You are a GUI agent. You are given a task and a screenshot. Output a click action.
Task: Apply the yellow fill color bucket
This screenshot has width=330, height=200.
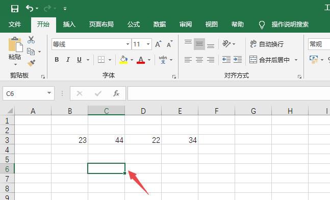click(123, 60)
